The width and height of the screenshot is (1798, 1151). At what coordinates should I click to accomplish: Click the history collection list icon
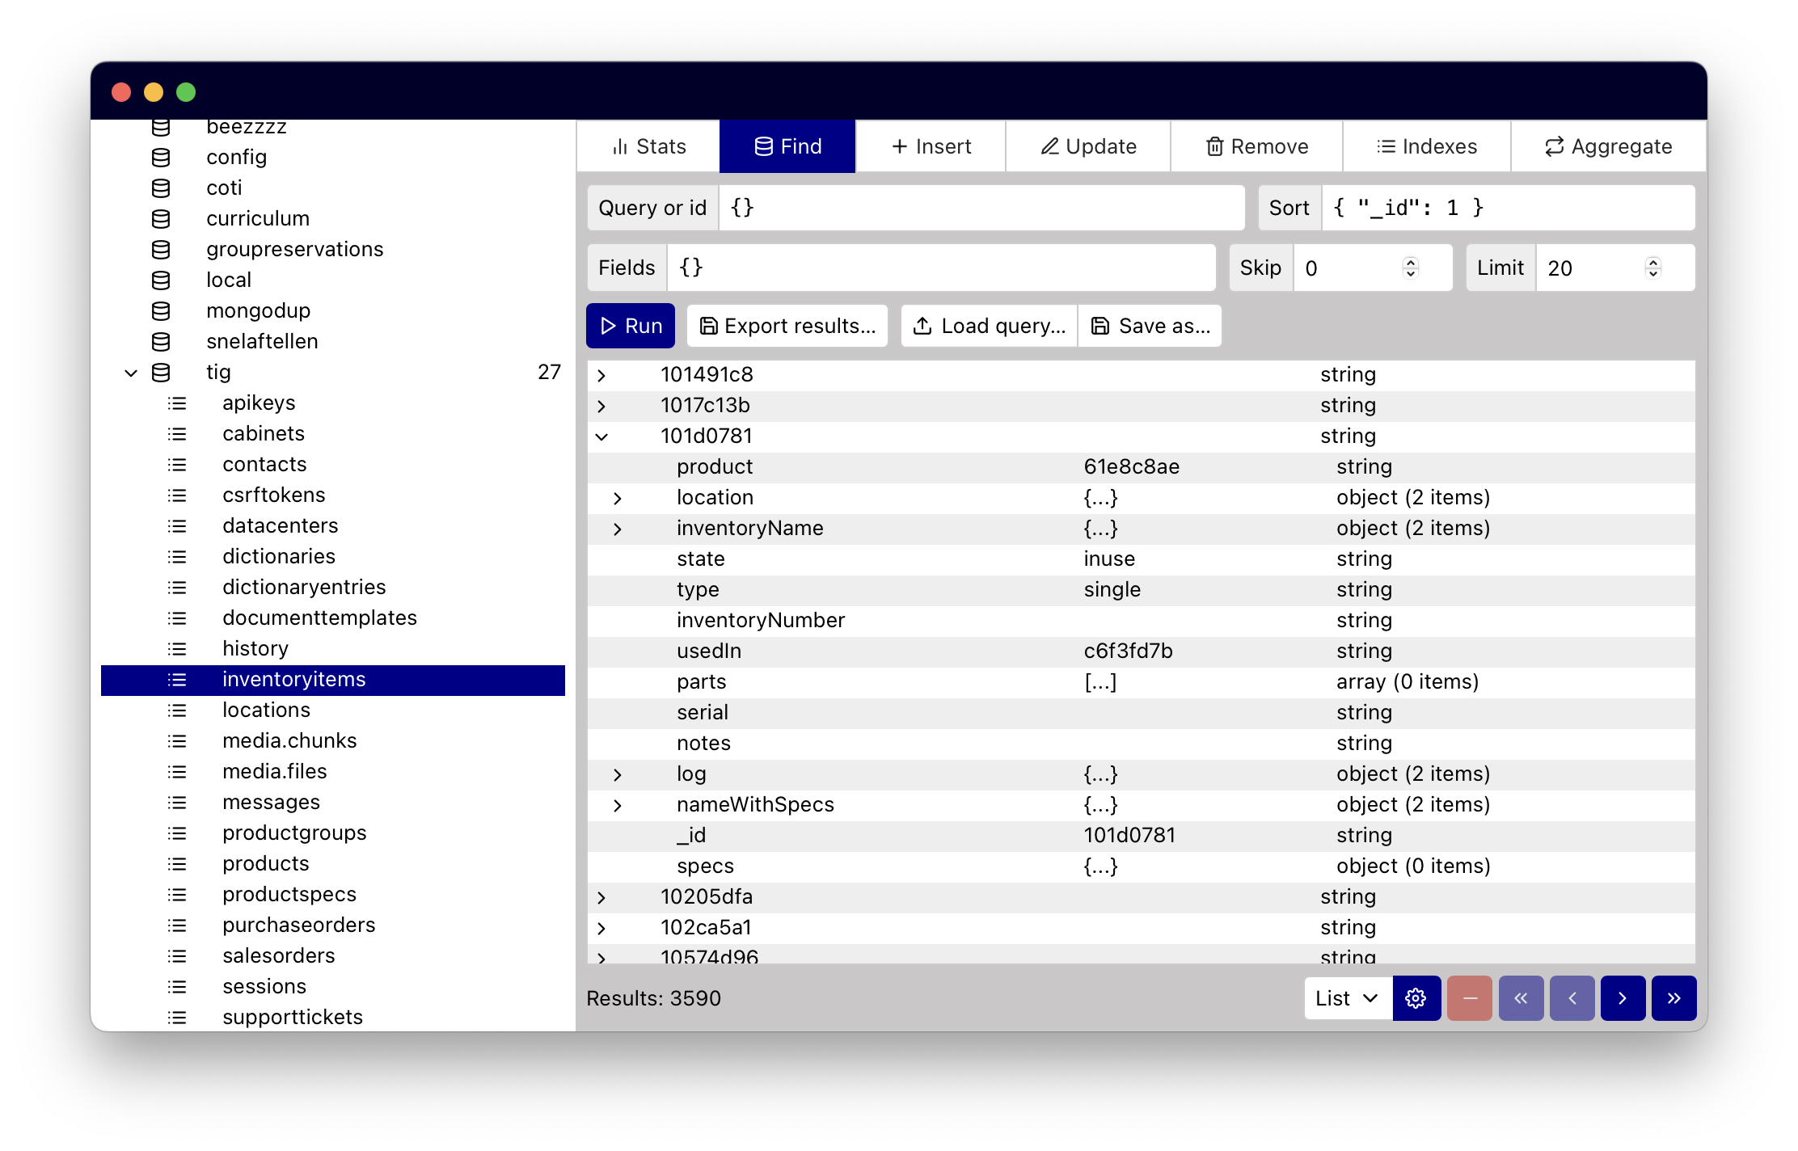tap(177, 648)
